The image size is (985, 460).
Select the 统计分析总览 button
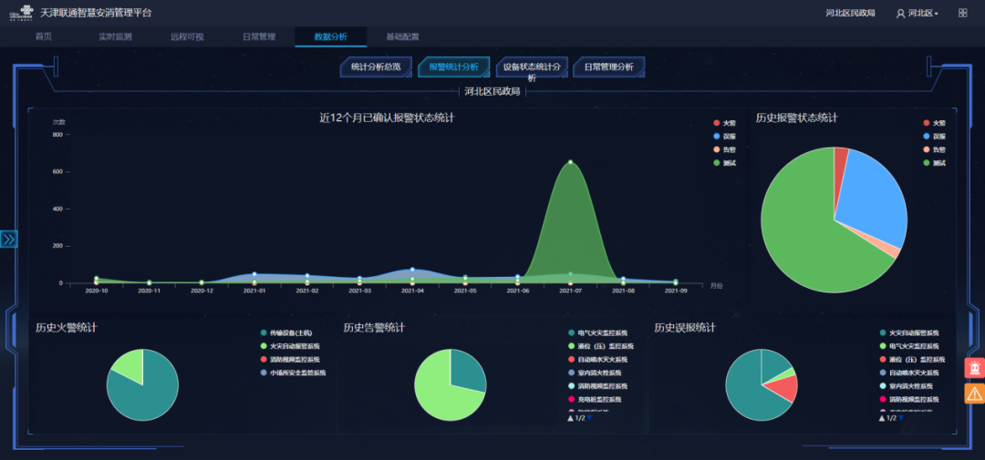tap(376, 66)
